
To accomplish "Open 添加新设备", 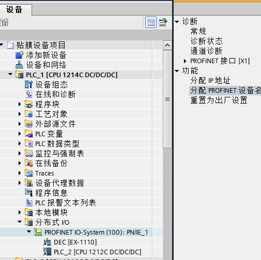I will (46, 55).
